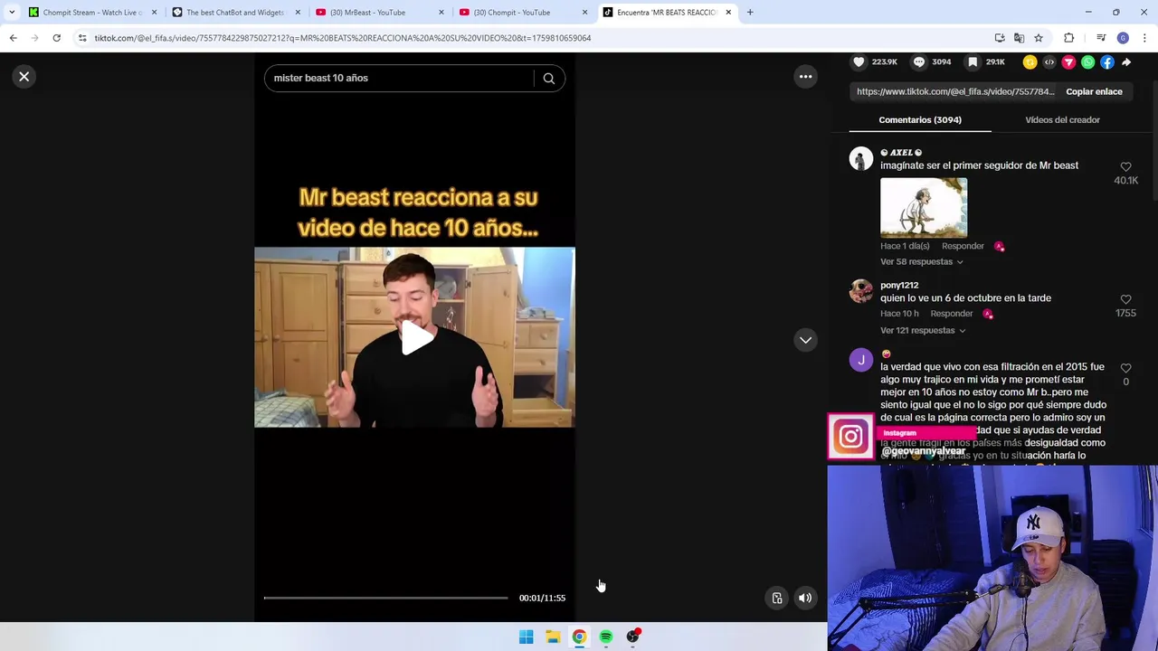Switch to Chompit Stream browser tab
This screenshot has height=651, width=1158.
pos(90,13)
